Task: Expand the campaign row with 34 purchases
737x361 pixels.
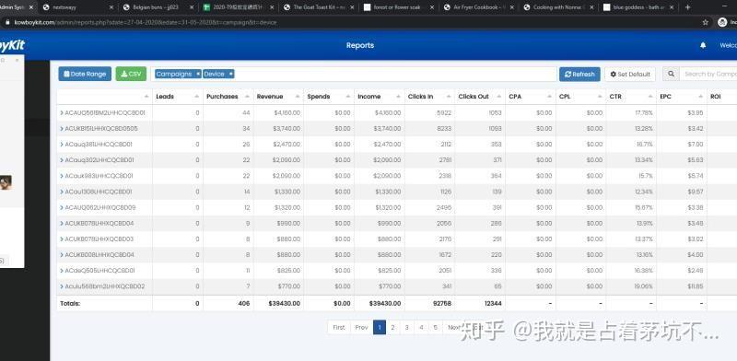Action: (x=62, y=129)
